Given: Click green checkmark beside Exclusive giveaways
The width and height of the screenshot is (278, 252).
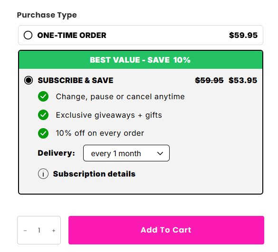Looking at the screenshot, I should 43,115.
